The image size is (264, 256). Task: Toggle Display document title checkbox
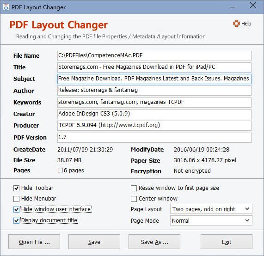[x=16, y=220]
